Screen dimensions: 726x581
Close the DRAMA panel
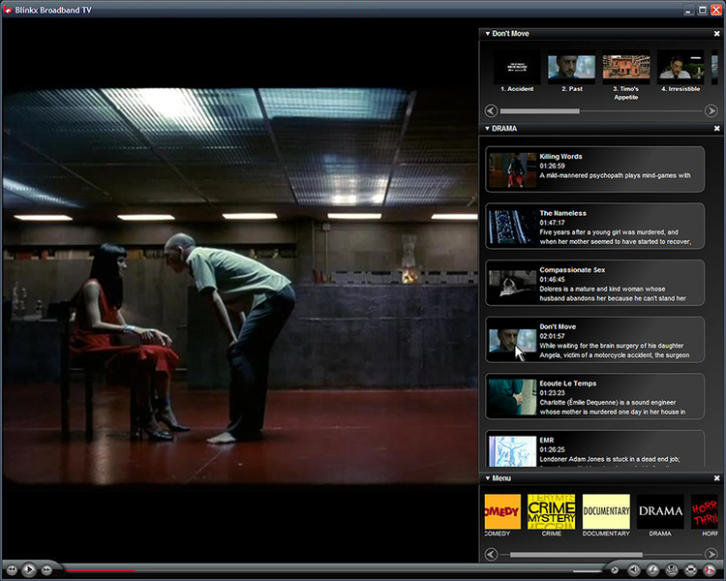click(x=716, y=129)
